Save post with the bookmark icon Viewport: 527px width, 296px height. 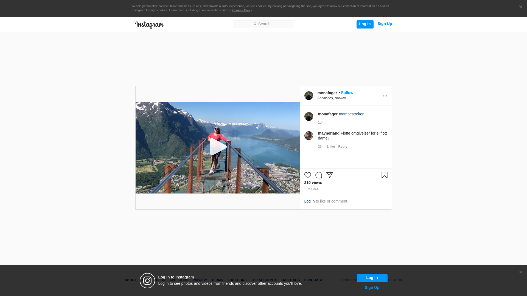pyautogui.click(x=384, y=175)
